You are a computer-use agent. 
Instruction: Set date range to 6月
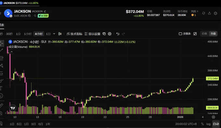41,124
